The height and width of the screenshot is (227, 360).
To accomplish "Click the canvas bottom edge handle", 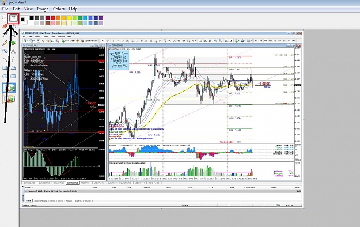I will 162,209.
